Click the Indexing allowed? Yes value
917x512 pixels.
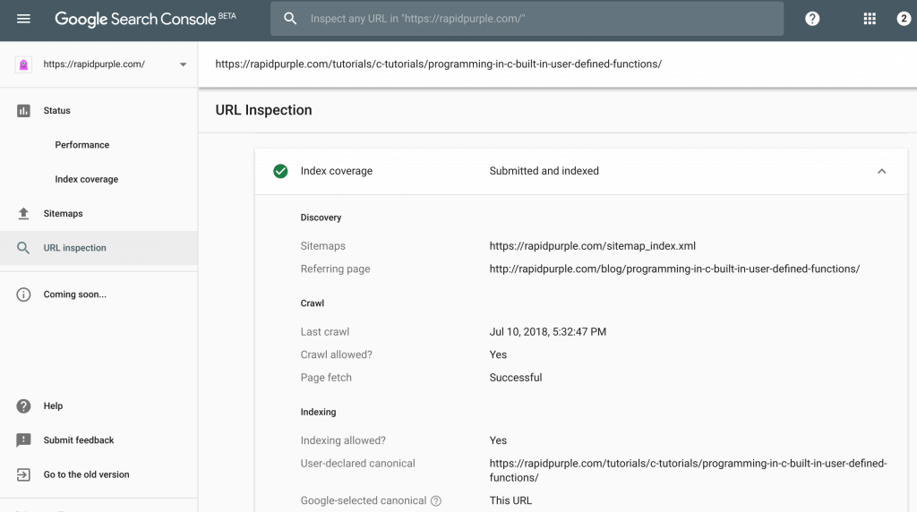(498, 440)
